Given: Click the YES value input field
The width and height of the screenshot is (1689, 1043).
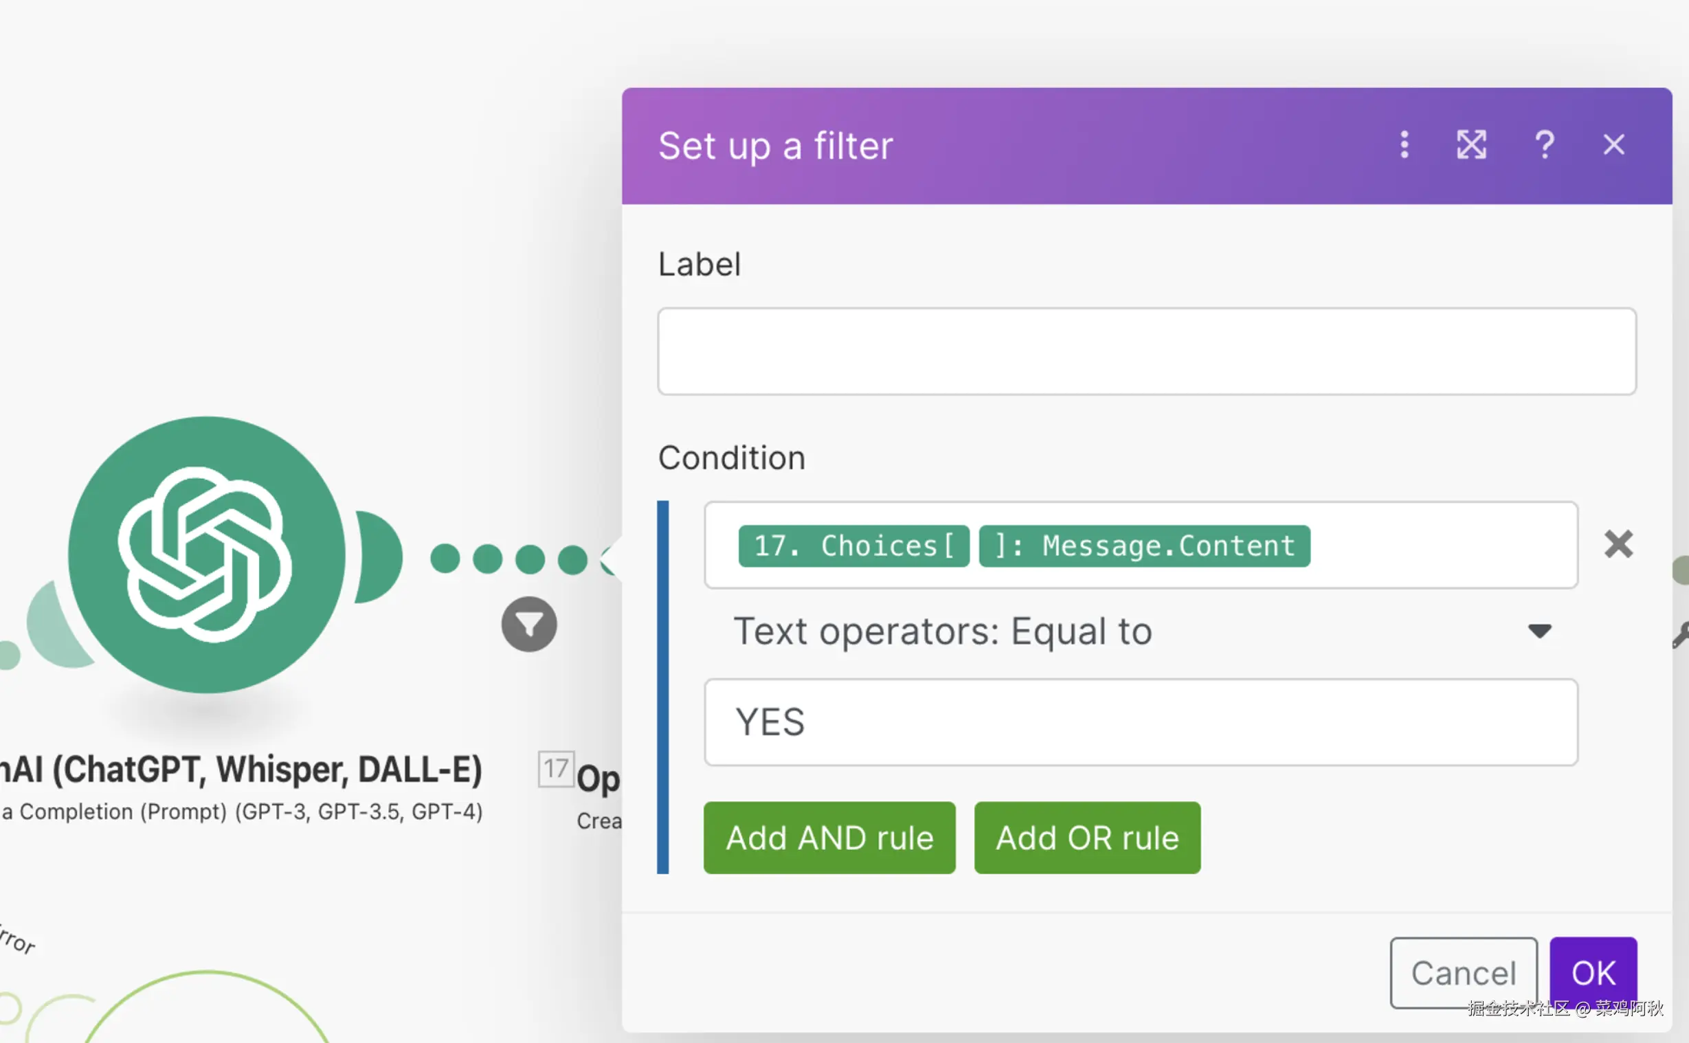Looking at the screenshot, I should (1141, 722).
